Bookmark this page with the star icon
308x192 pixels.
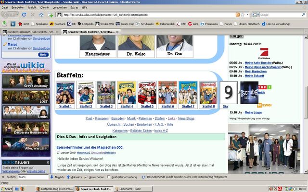point(243,15)
